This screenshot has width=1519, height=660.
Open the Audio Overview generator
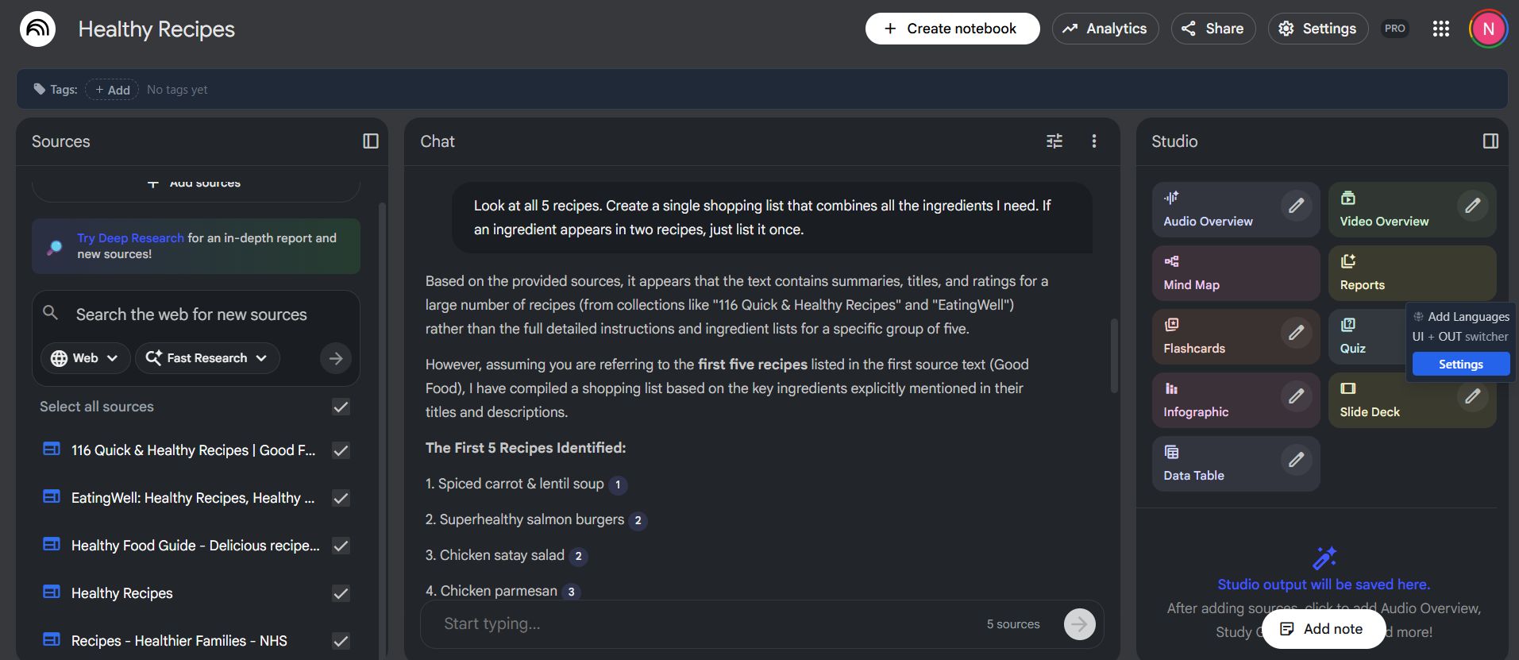tap(1208, 209)
